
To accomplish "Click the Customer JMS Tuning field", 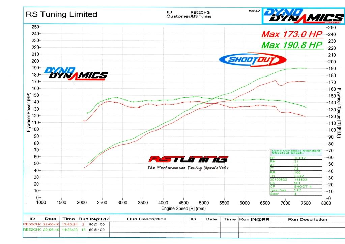I will tap(189, 16).
